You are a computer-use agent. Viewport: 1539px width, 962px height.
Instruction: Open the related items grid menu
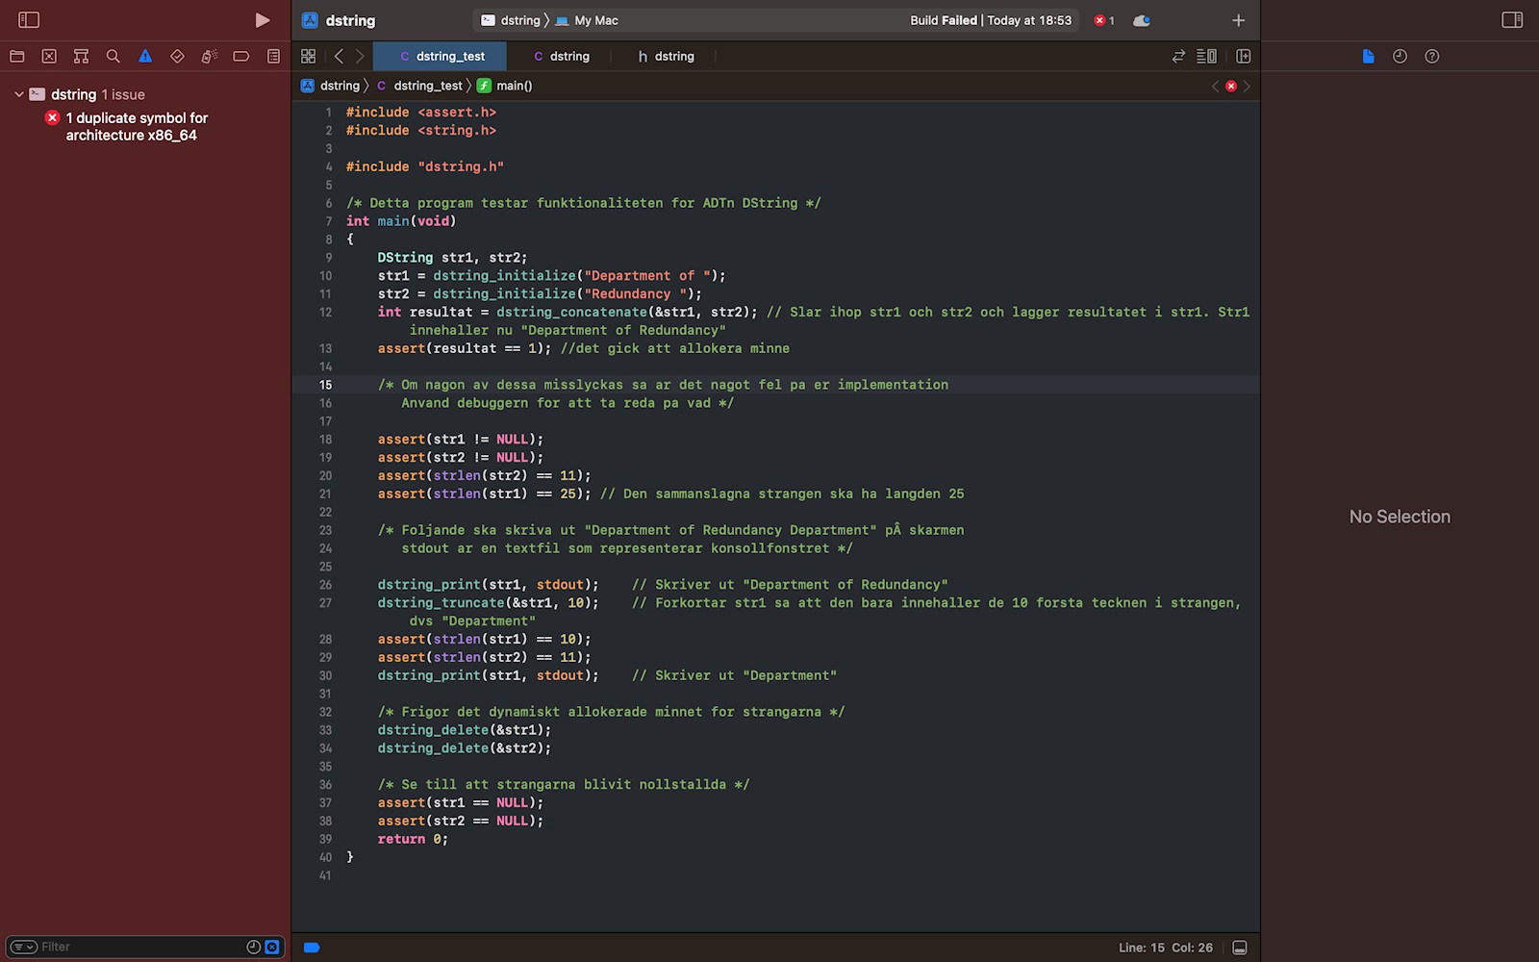click(308, 57)
